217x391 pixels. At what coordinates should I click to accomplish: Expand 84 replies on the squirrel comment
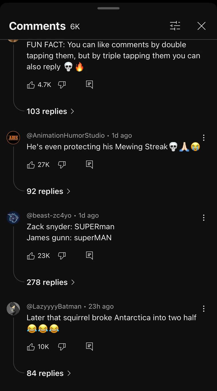[x=45, y=373]
